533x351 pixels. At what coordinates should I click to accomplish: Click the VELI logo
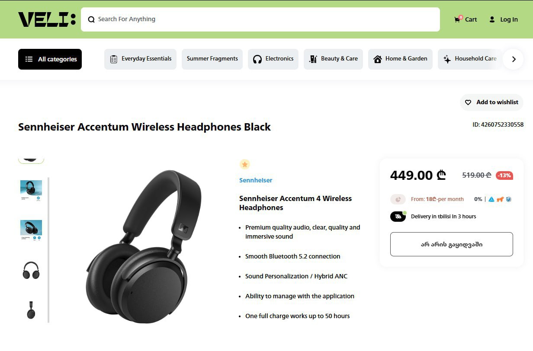click(x=47, y=19)
